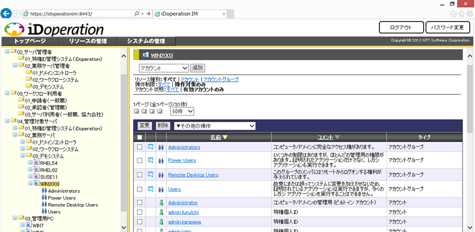Click the server icon next to RHEL54

[x=36, y=163]
